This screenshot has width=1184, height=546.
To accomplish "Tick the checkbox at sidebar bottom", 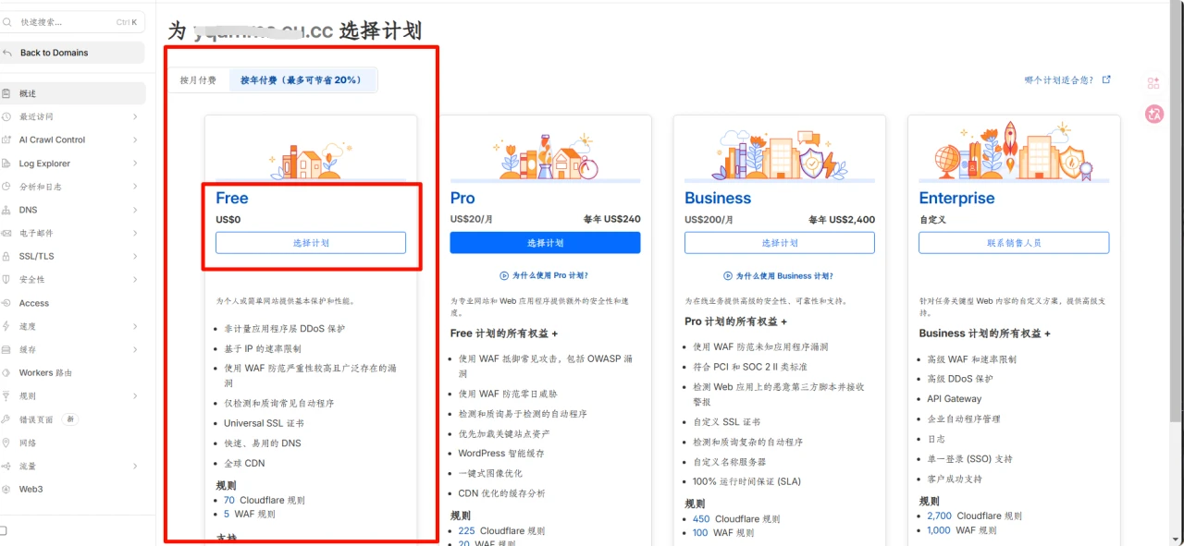I will click(x=4, y=530).
